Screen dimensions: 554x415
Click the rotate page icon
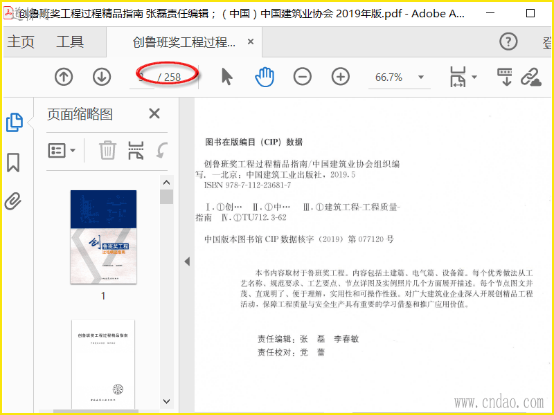pos(161,151)
